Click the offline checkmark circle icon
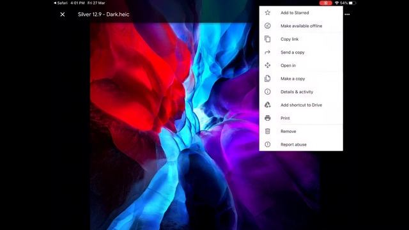Viewport: 409px width, 230px height. coord(267,26)
